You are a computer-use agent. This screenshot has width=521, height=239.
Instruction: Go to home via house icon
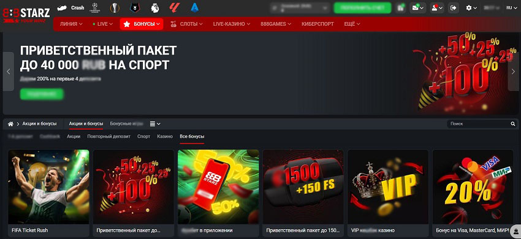coord(10,123)
